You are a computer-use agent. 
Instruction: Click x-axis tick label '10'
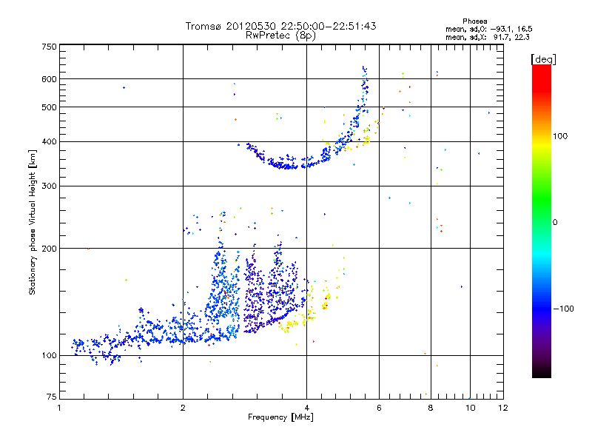tap(470, 408)
